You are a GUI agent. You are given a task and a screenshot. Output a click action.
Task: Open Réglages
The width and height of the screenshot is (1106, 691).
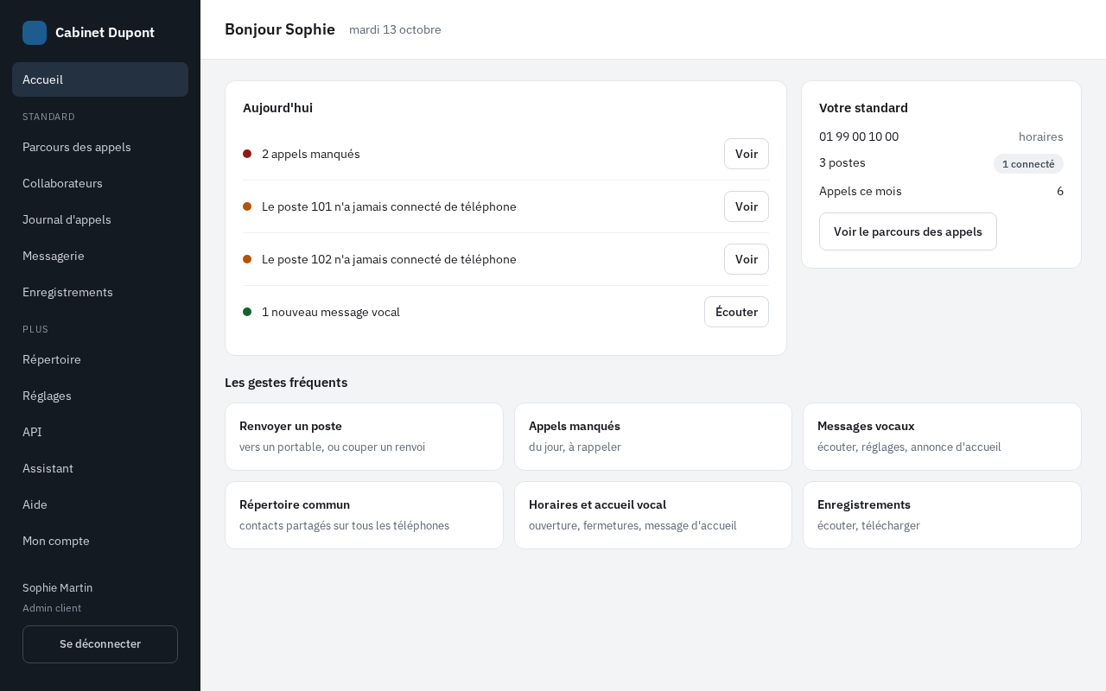point(100,396)
